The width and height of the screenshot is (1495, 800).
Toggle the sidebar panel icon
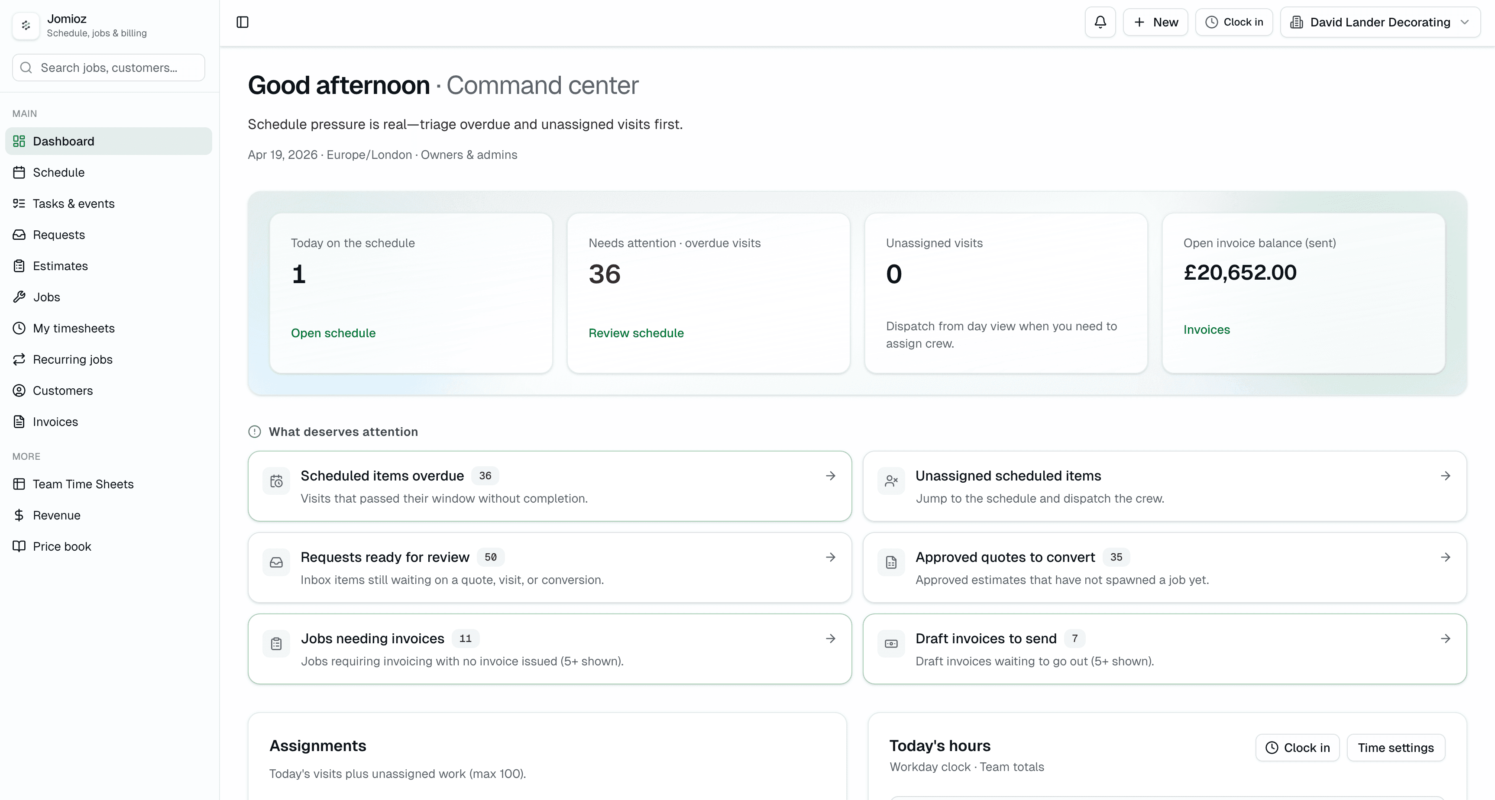(x=243, y=22)
